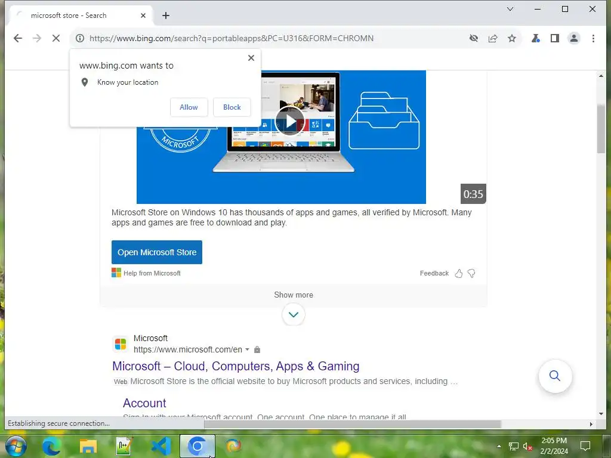
Task: Click the forward navigation arrow
Action: point(36,38)
